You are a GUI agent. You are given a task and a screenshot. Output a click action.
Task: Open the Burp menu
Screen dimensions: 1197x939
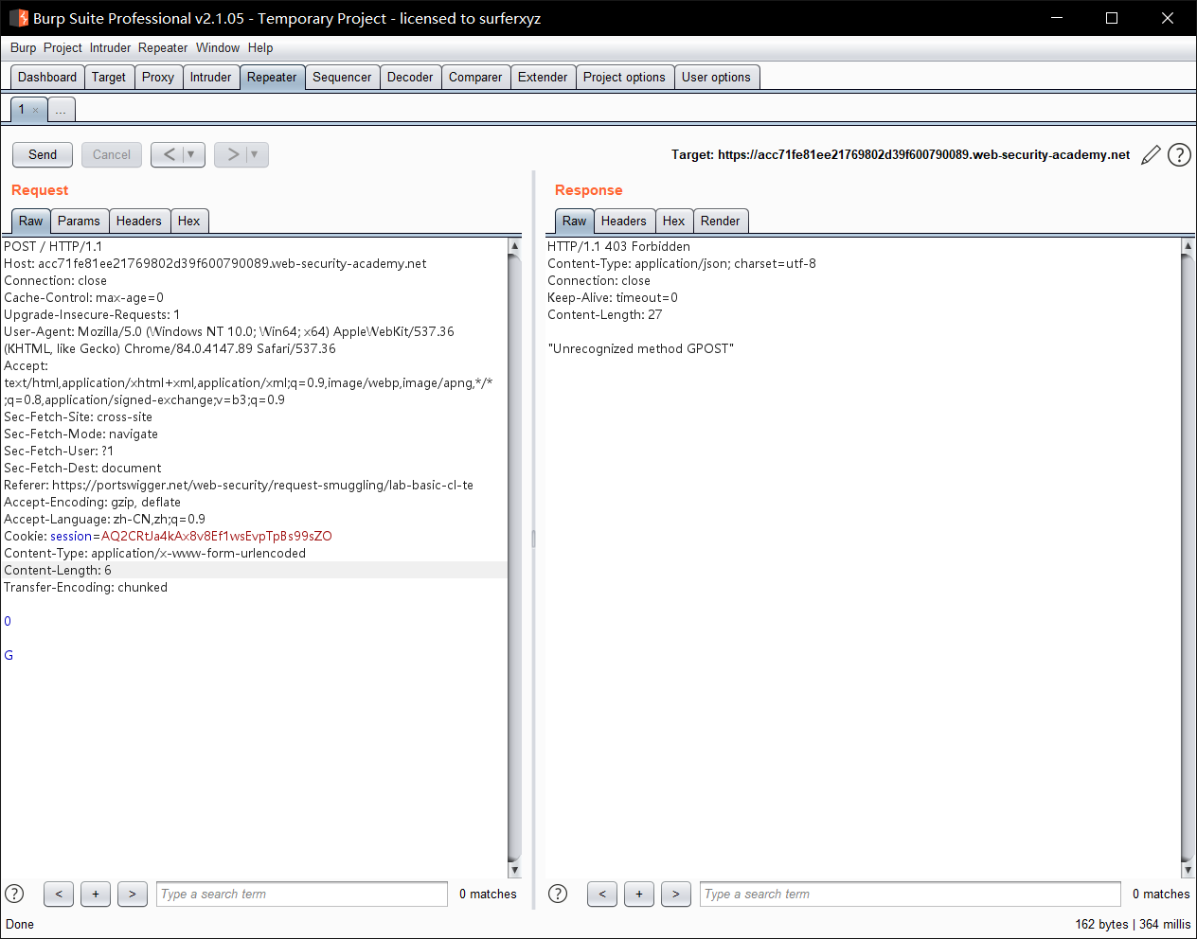pos(24,47)
